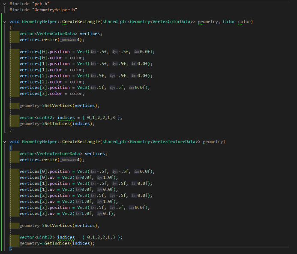Click first squiggle-underlined indices variable
Image resolution: width=297 pixels, height=254 pixels.
click(66, 118)
